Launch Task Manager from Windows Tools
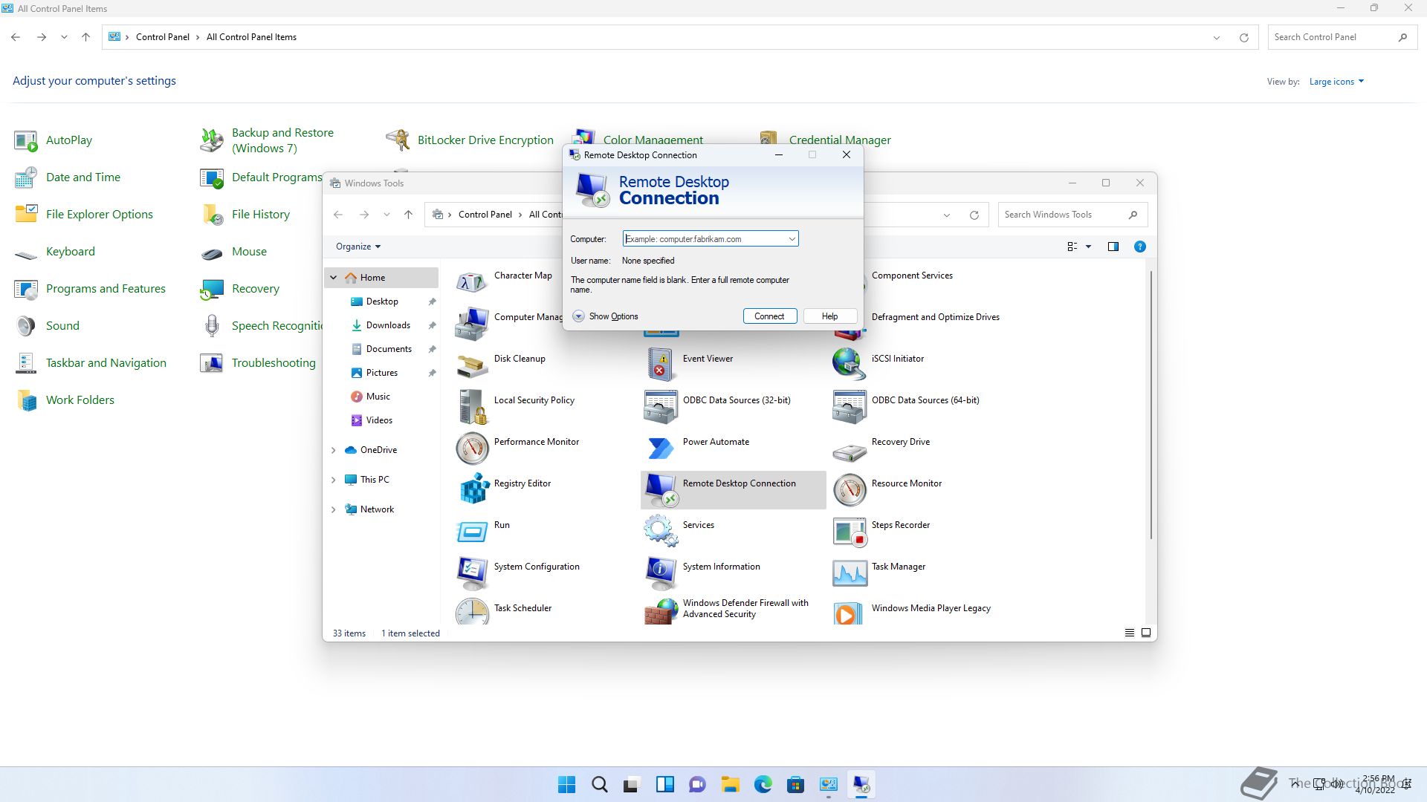Image resolution: width=1427 pixels, height=802 pixels. coord(880,573)
